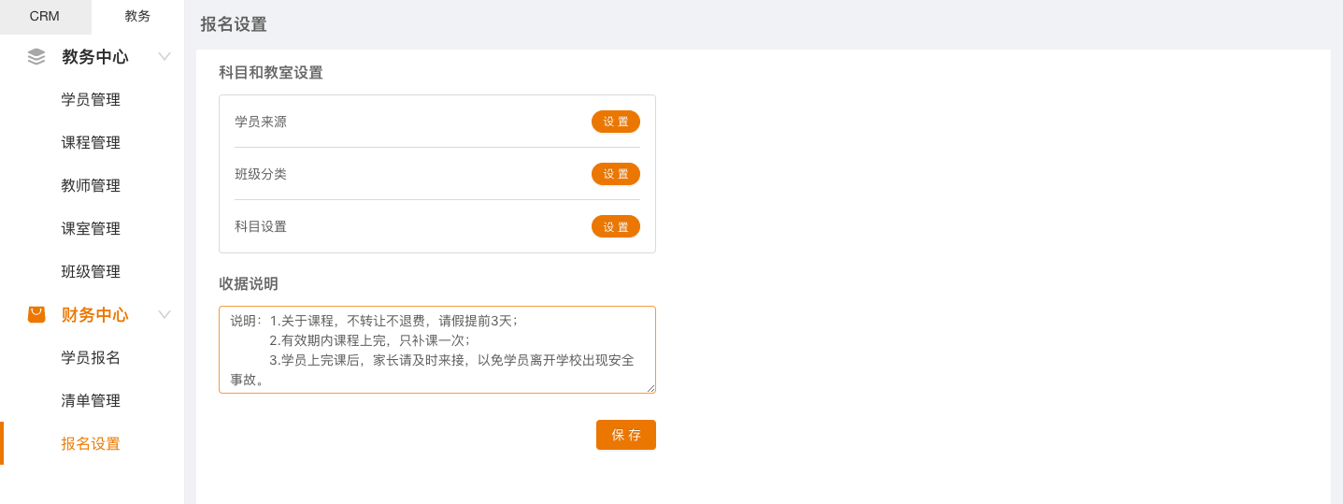The width and height of the screenshot is (1343, 504).
Task: Go to 清单管理 menu item
Action: (x=91, y=401)
